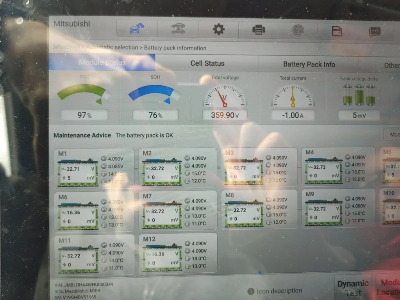Open help question mark icon

[x=298, y=30]
